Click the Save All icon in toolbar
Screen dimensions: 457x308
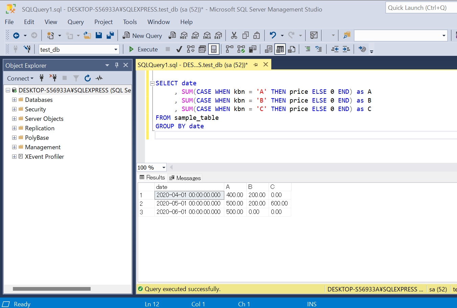[110, 35]
